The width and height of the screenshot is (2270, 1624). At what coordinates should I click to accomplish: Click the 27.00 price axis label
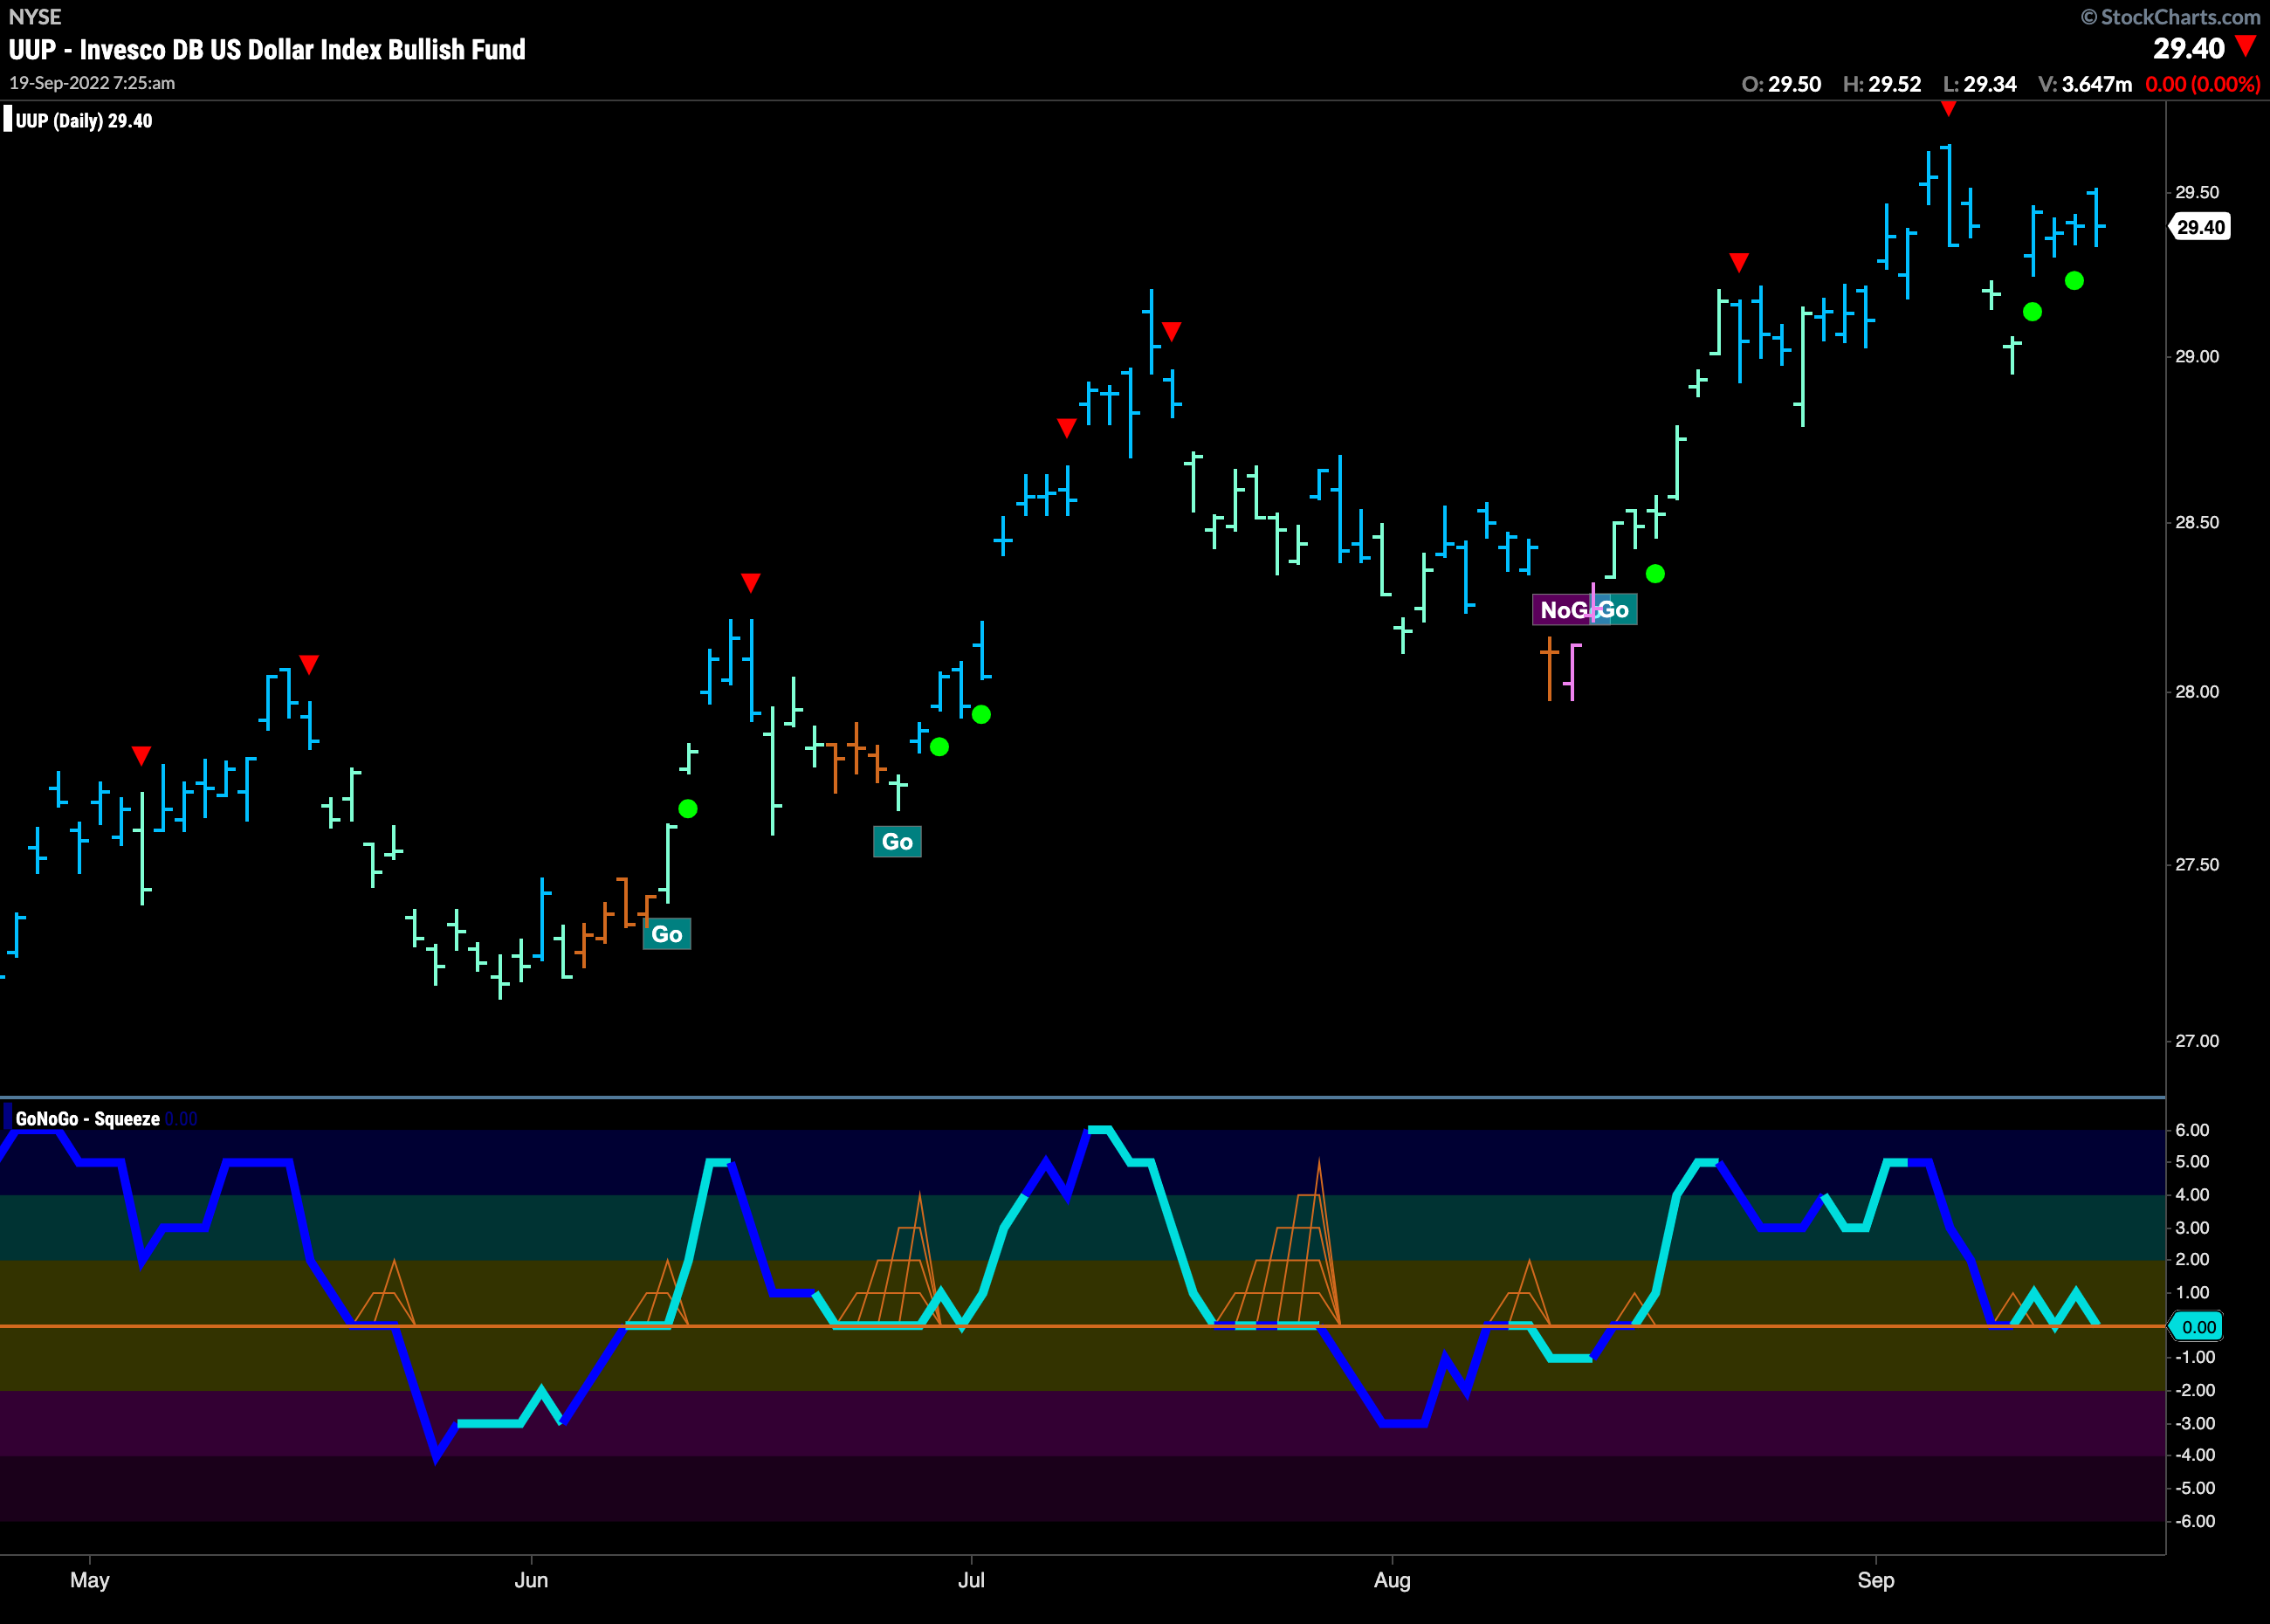coord(2197,1041)
